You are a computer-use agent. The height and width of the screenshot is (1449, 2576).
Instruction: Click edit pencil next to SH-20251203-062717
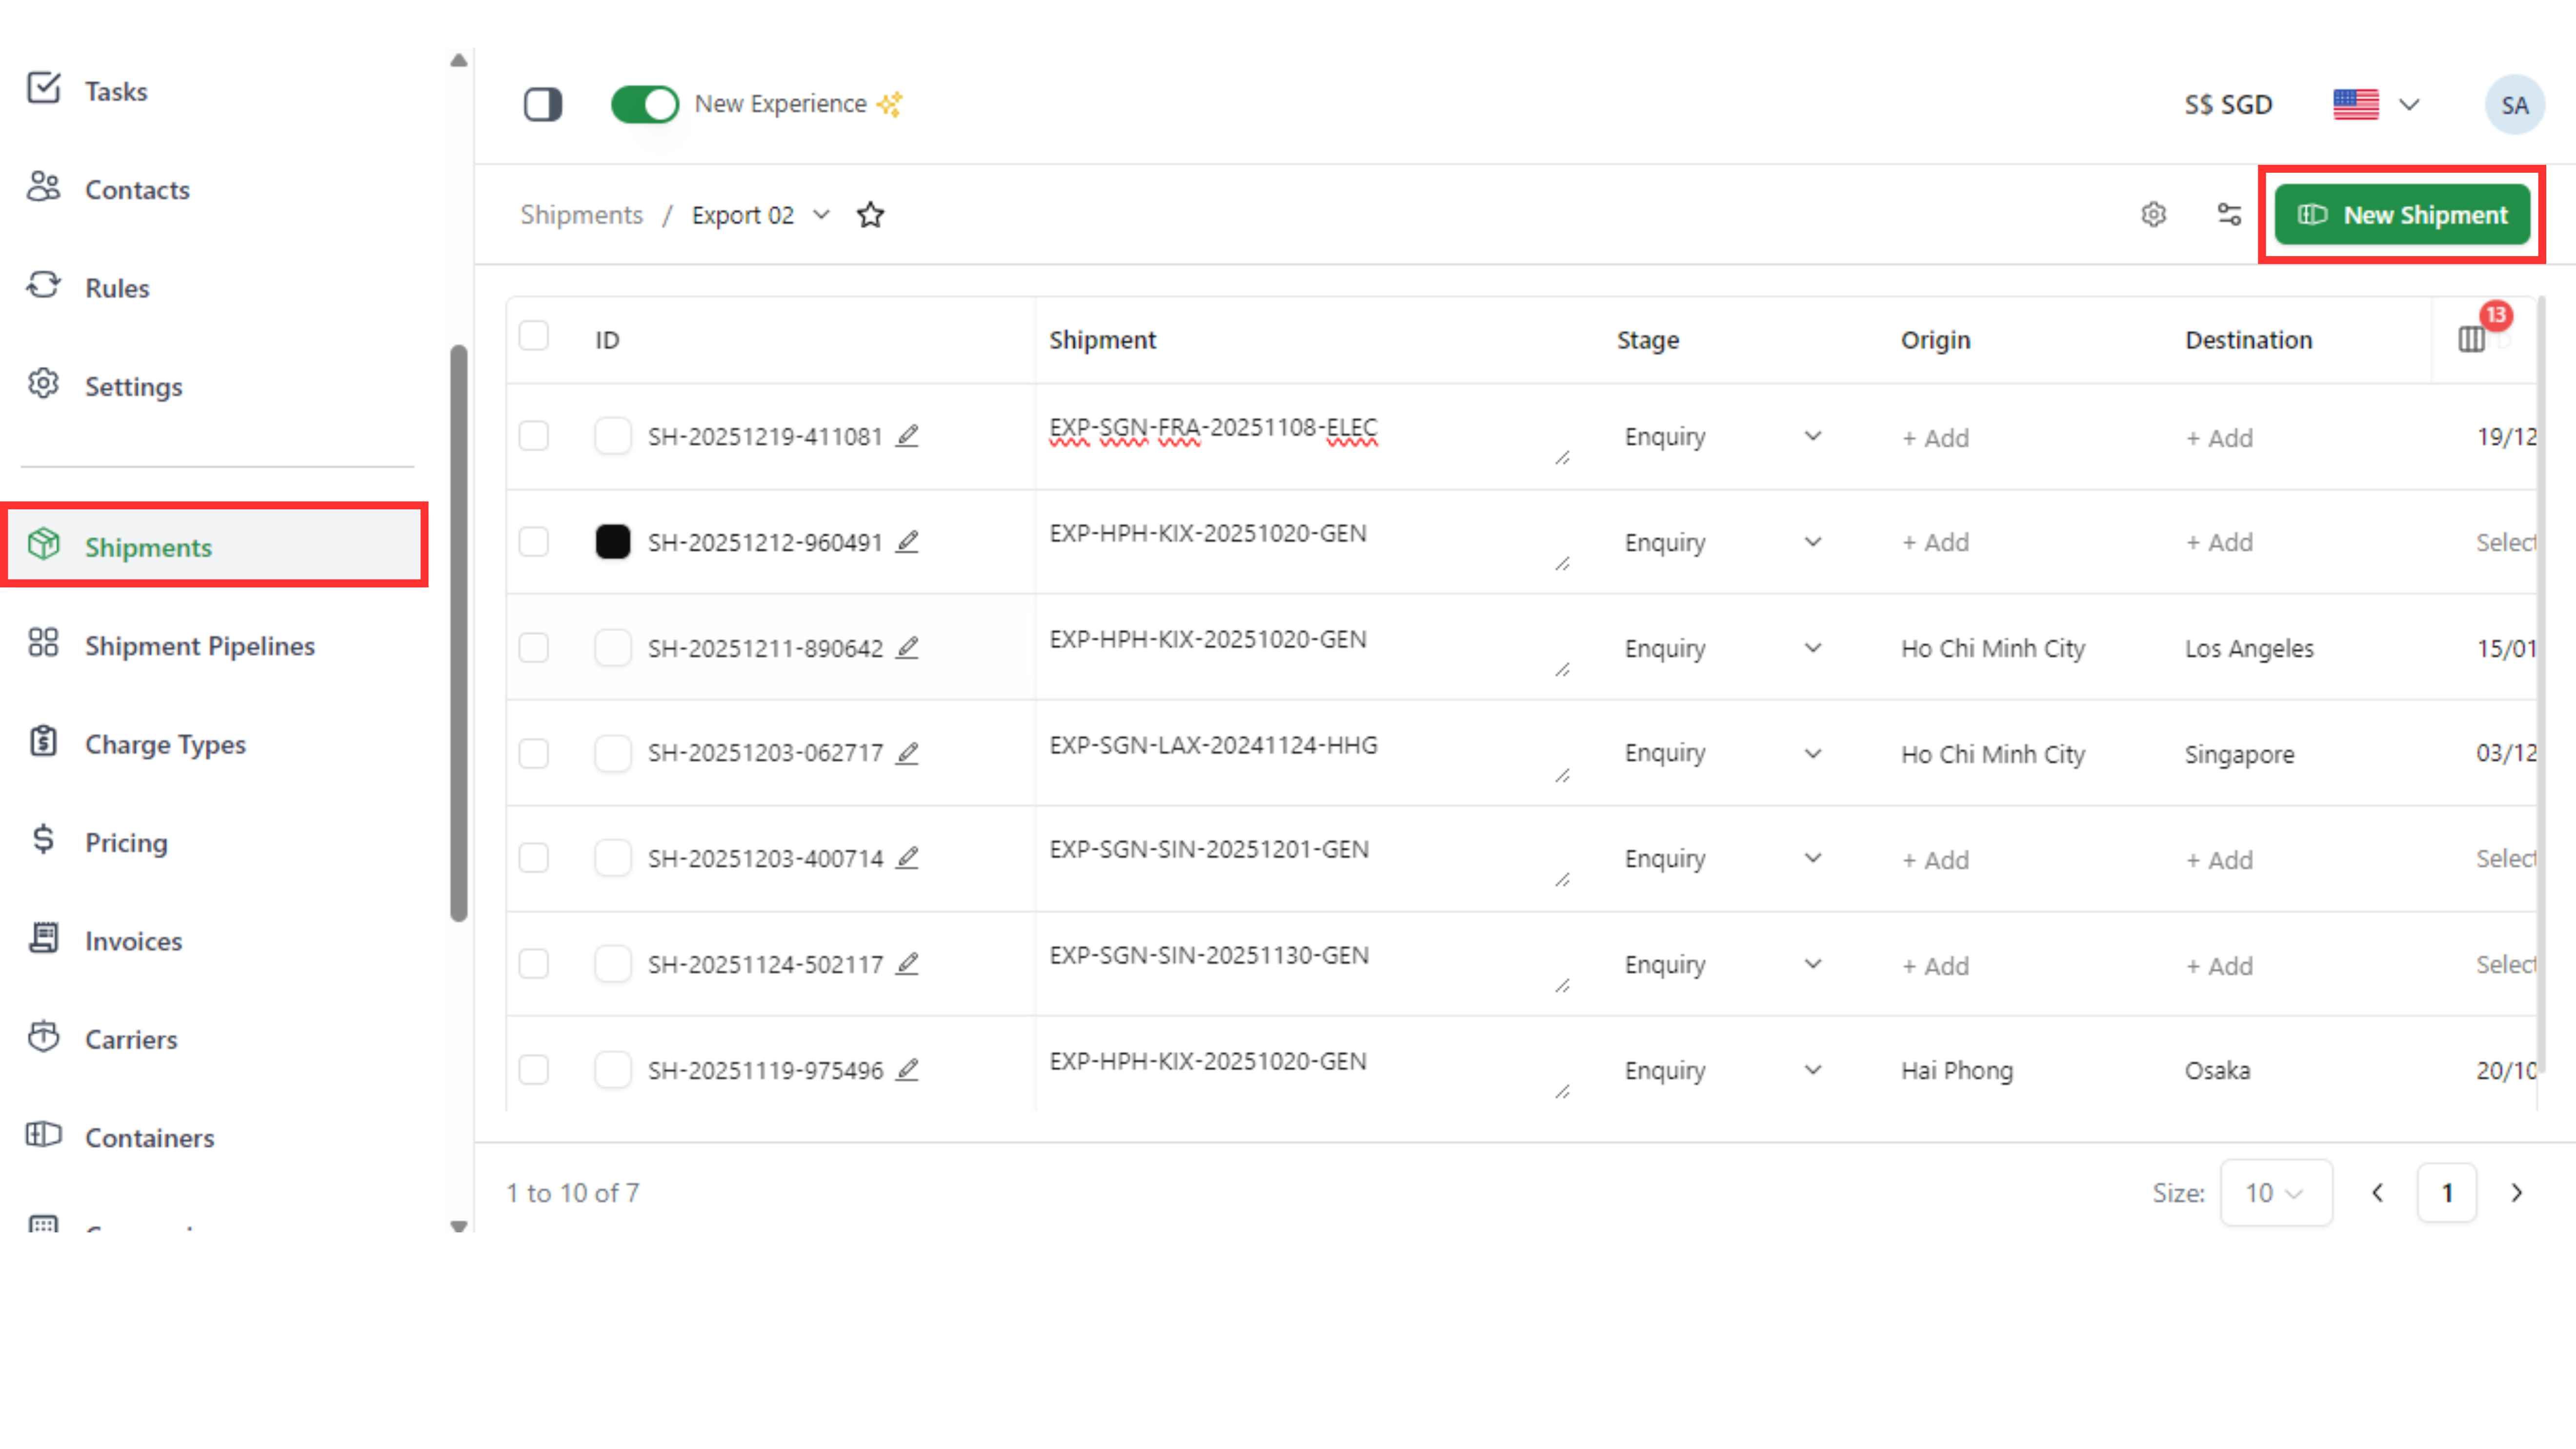coord(907,753)
